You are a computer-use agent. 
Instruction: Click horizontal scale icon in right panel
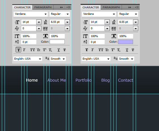114,36
